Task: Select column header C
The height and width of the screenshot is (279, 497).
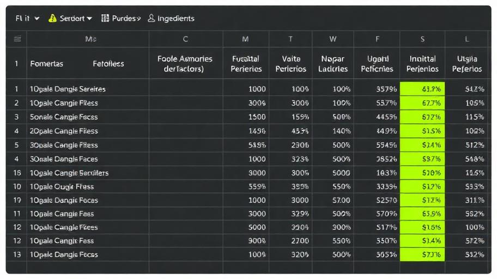Action: click(x=186, y=39)
